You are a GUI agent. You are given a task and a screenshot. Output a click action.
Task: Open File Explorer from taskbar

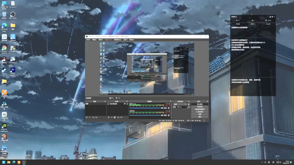click(8, 162)
